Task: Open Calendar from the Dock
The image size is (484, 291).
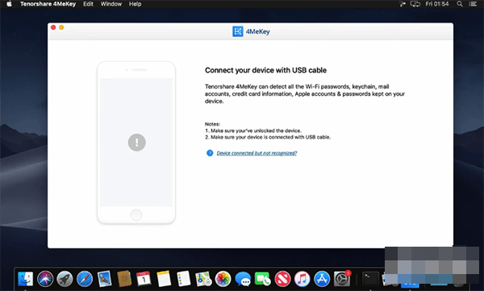Action: [144, 279]
